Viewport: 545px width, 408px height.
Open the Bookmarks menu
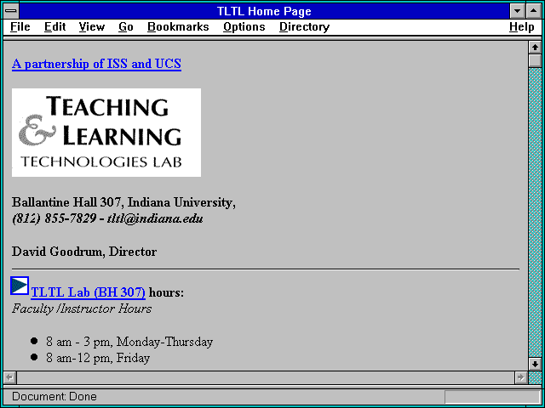[x=178, y=27]
